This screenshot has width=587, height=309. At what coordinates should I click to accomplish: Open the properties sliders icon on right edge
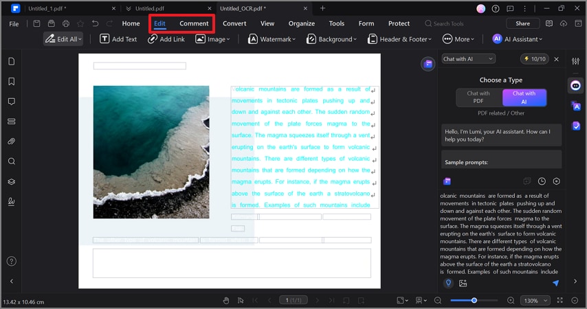[x=576, y=61]
